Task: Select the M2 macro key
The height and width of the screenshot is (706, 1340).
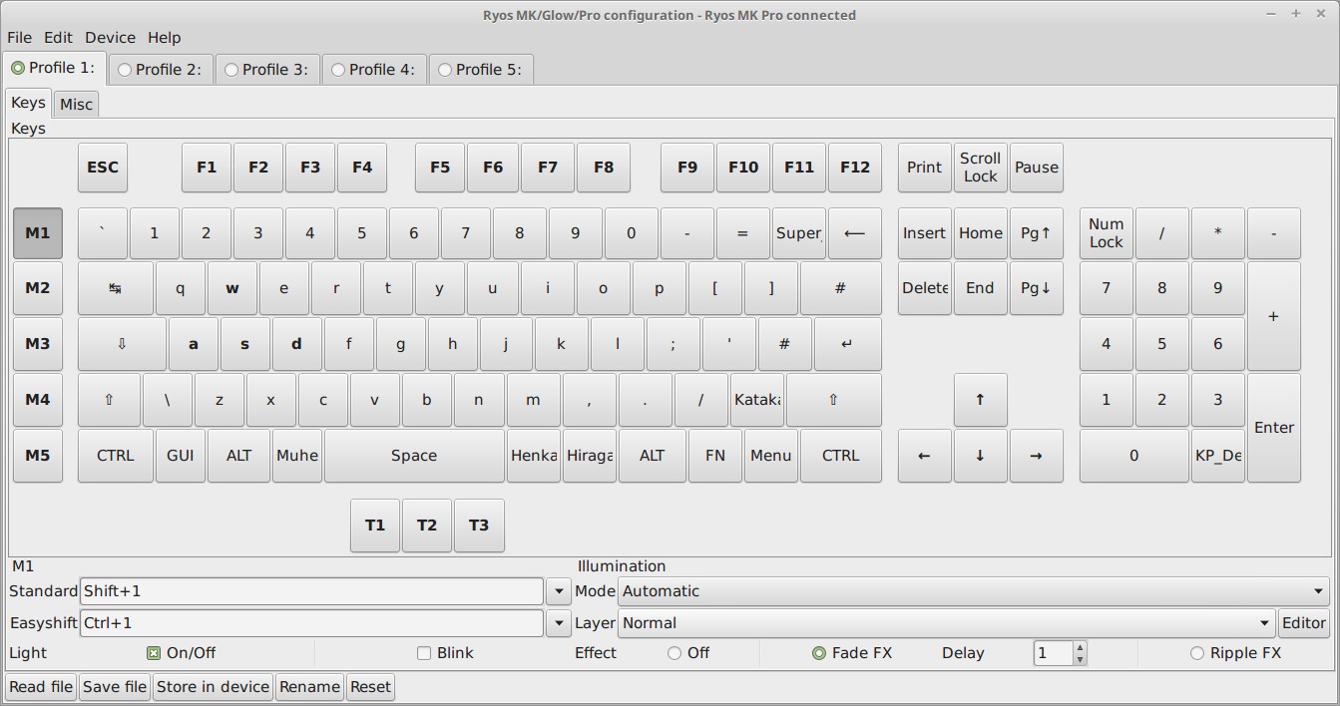Action: point(38,288)
